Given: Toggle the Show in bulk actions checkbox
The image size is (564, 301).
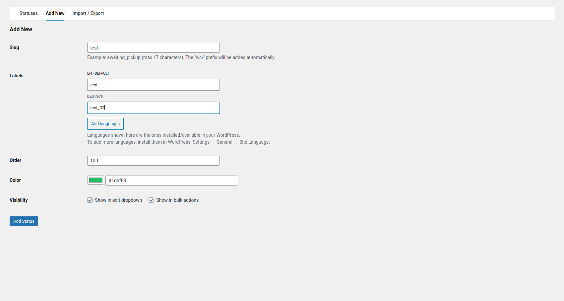Looking at the screenshot, I should pos(151,200).
